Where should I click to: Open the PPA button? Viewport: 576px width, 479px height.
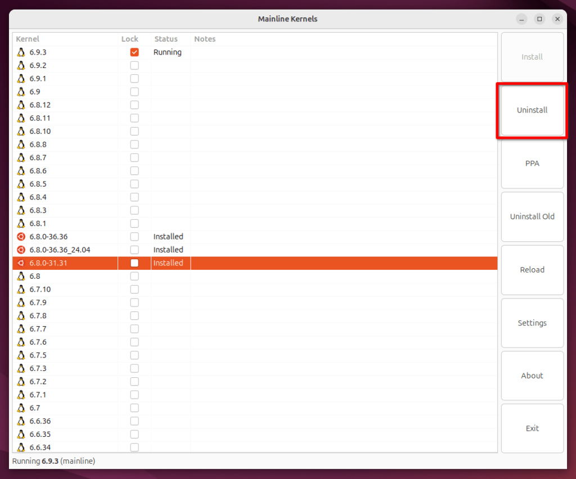(x=532, y=164)
